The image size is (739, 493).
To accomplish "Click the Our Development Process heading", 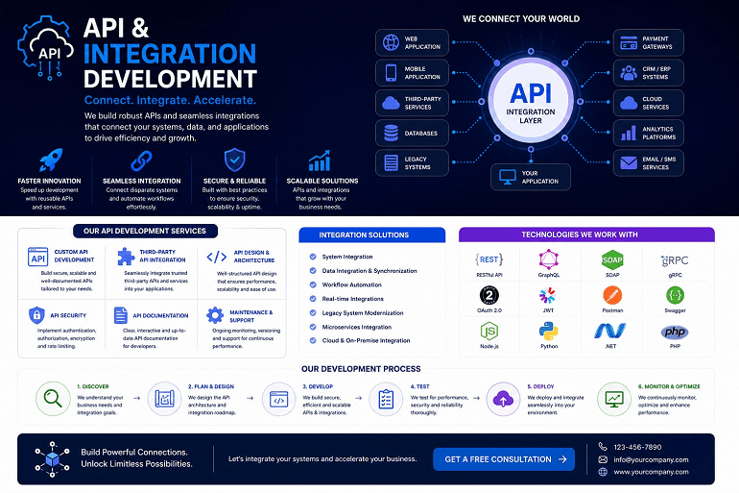I will (x=361, y=369).
